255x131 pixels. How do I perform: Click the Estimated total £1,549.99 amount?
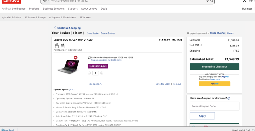[x=232, y=59]
